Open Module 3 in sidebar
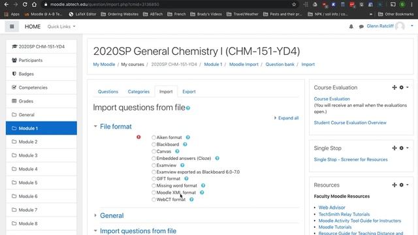The image size is (418, 235). point(41,155)
